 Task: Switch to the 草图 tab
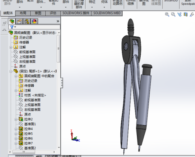pos(38,13)
